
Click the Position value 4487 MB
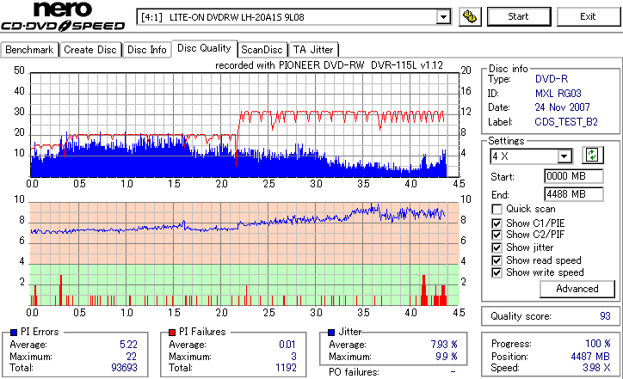coord(590,357)
